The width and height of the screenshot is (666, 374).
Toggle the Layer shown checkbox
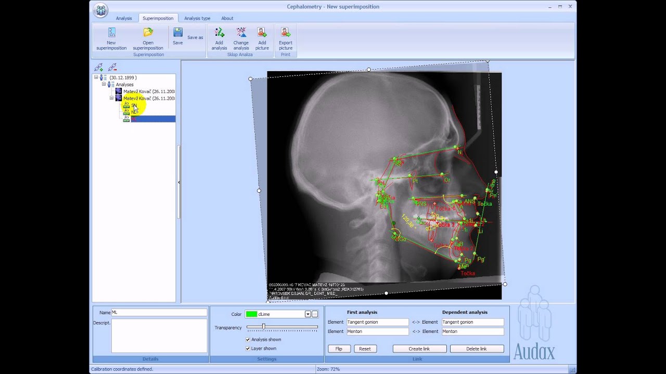pyautogui.click(x=248, y=349)
